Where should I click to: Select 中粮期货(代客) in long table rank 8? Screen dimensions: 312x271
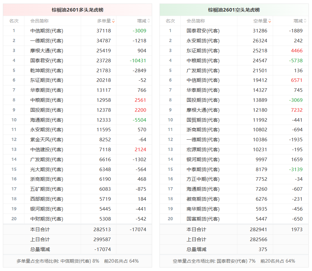[47, 100]
